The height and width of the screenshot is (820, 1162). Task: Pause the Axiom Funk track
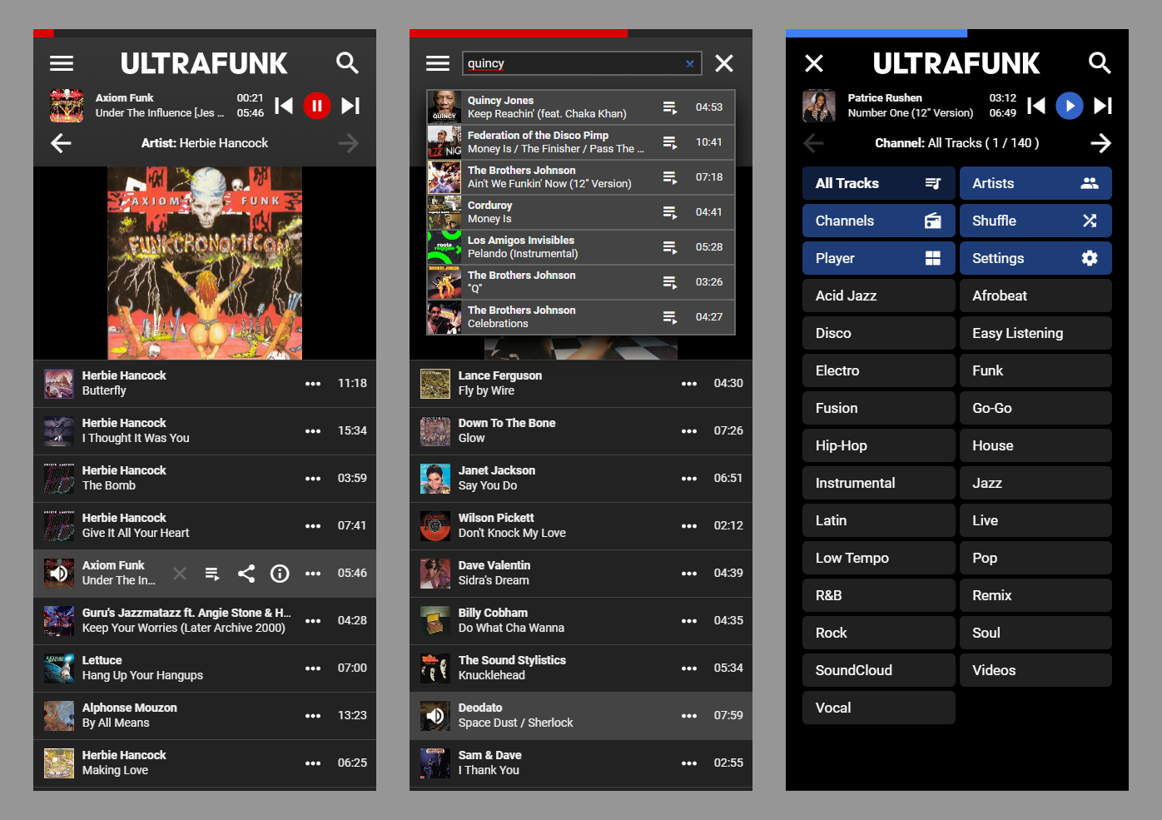point(317,106)
